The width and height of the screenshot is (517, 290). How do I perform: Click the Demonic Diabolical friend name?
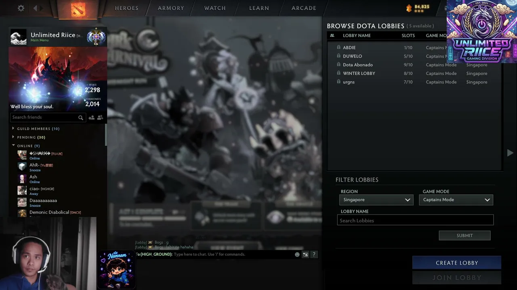49,212
